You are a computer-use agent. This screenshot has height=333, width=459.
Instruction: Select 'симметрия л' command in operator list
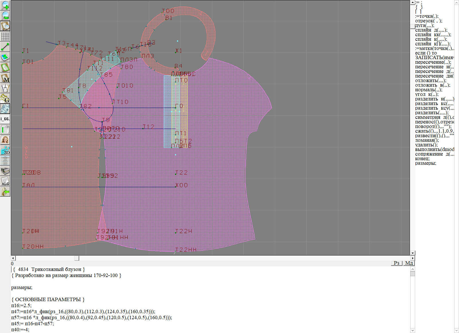pos(434,117)
